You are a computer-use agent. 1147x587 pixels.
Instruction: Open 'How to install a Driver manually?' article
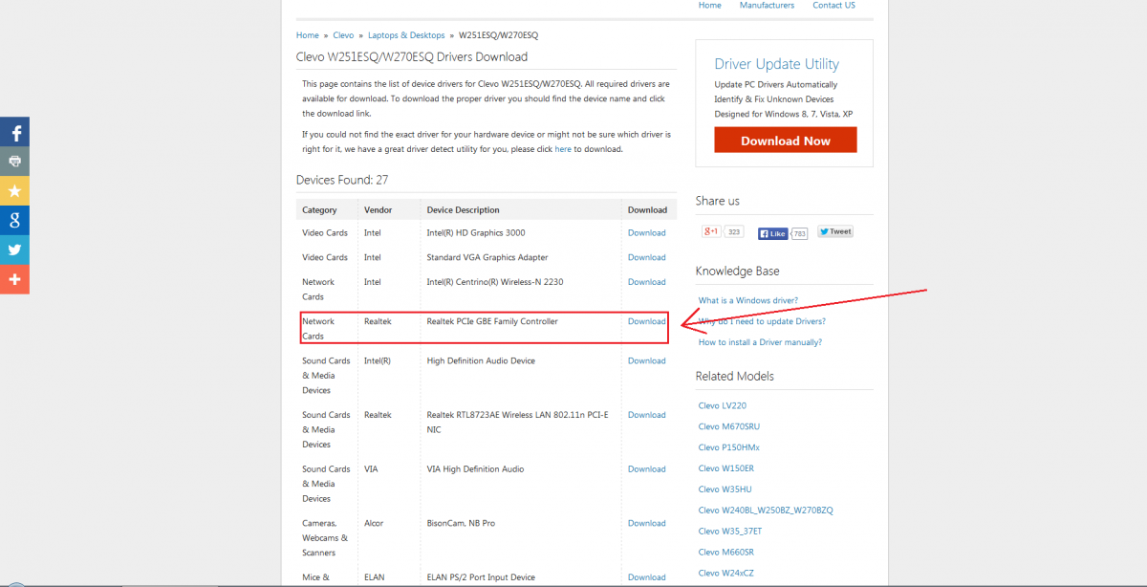tap(760, 342)
